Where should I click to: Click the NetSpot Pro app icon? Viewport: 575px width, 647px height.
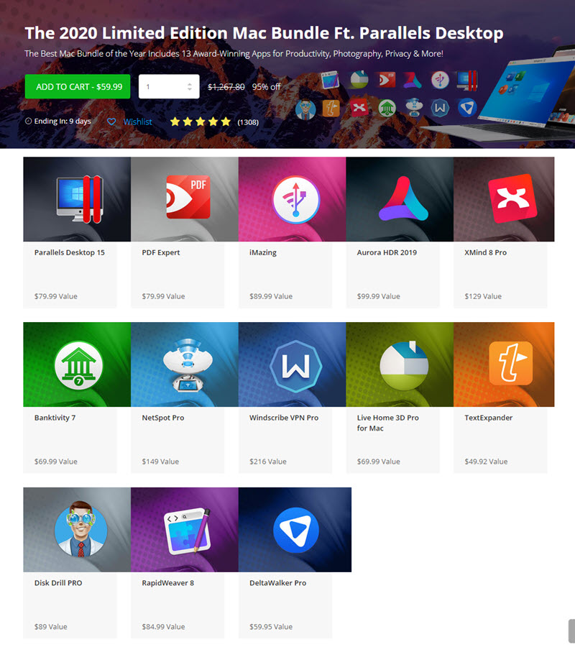point(187,364)
